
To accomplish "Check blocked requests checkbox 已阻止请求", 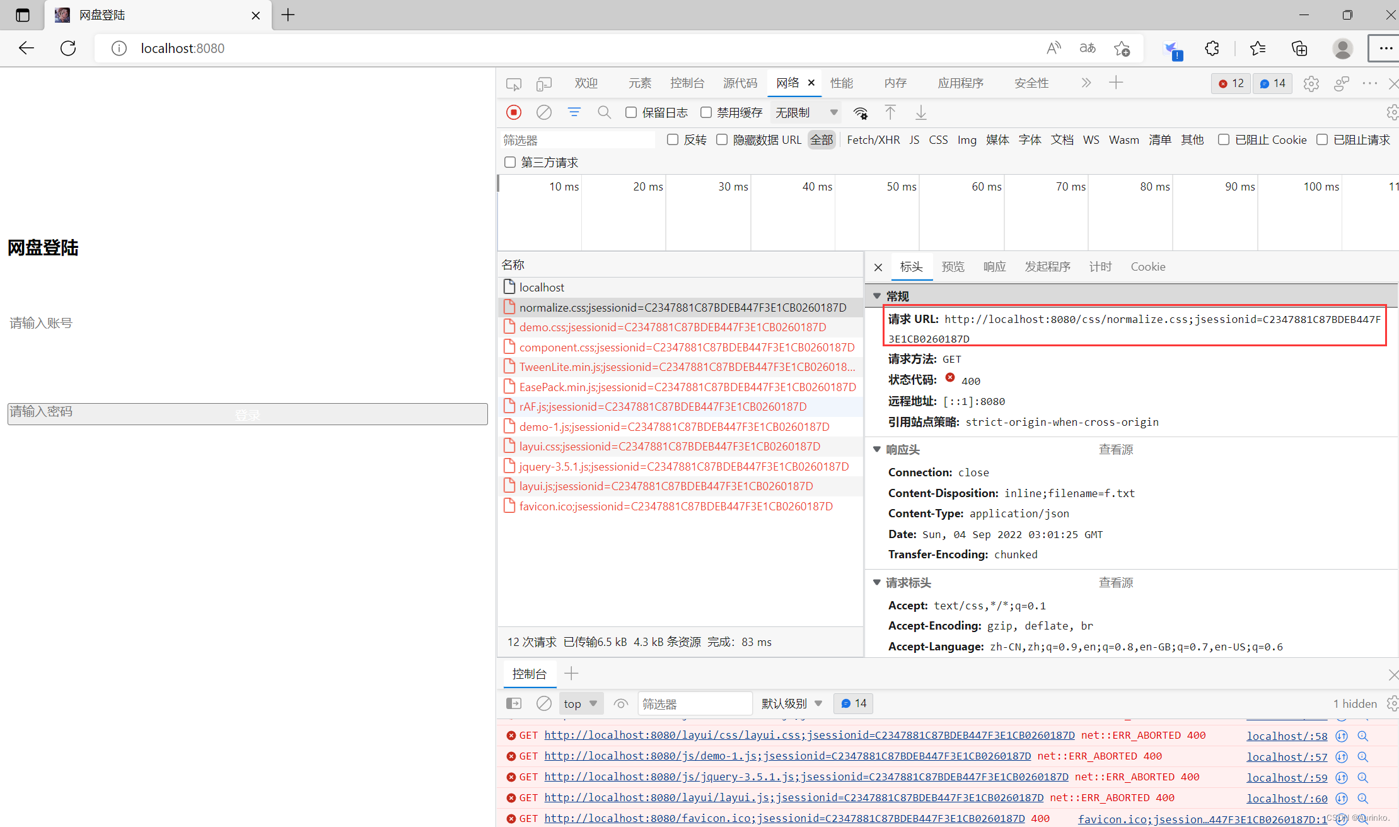I will point(1322,139).
